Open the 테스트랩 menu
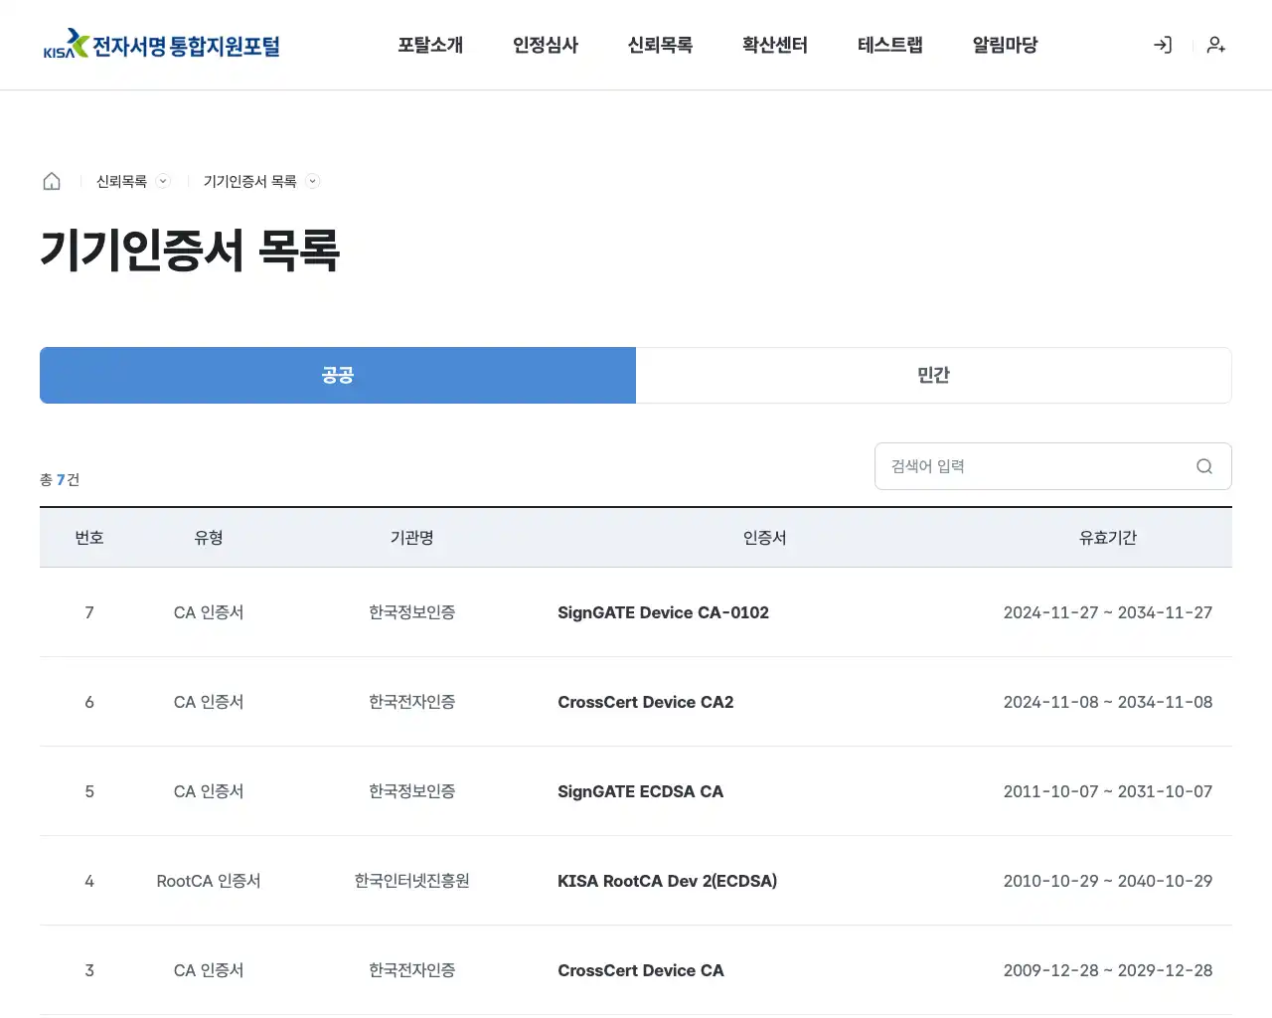The image size is (1272, 1018). coord(890,45)
